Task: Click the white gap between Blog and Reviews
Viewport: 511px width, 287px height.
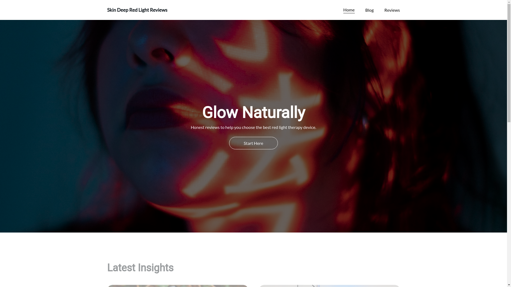Action: click(x=379, y=10)
